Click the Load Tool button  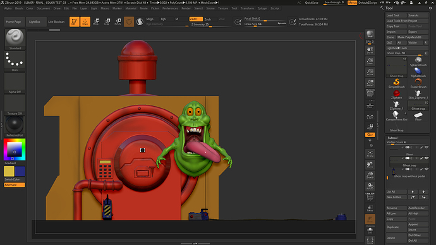[396, 15]
